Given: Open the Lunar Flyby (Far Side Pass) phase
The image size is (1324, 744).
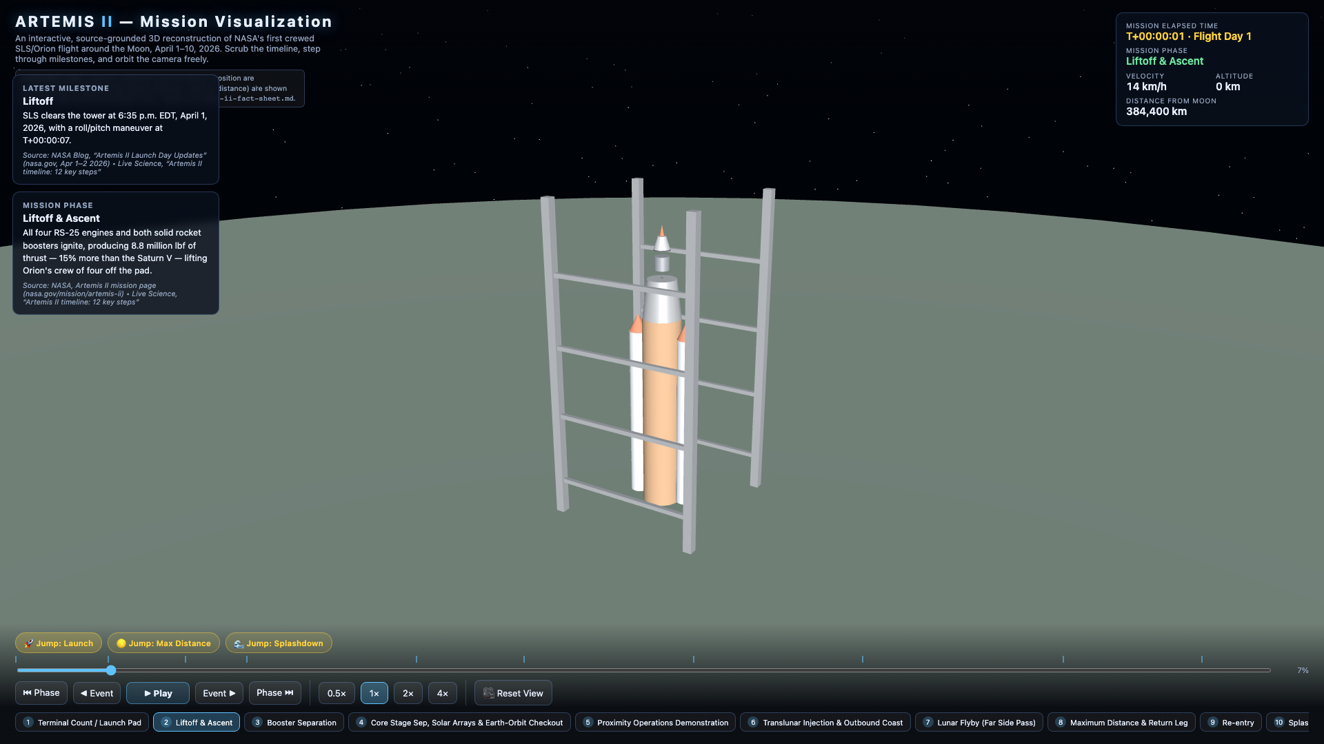Looking at the screenshot, I should pyautogui.click(x=979, y=723).
